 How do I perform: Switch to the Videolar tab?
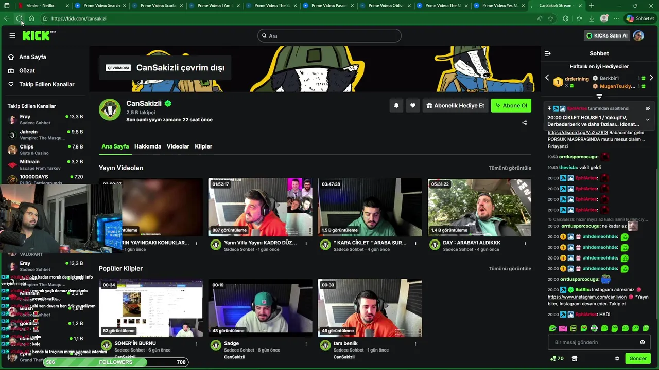pyautogui.click(x=178, y=146)
